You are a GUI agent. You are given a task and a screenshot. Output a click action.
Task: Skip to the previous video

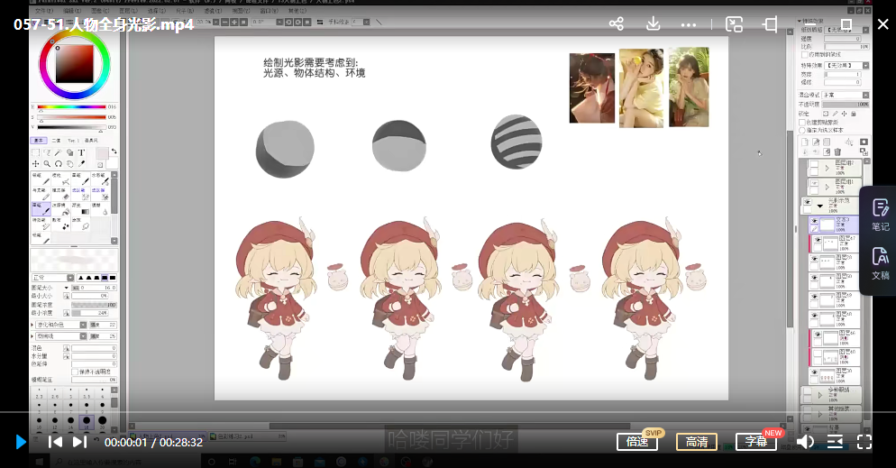click(55, 442)
